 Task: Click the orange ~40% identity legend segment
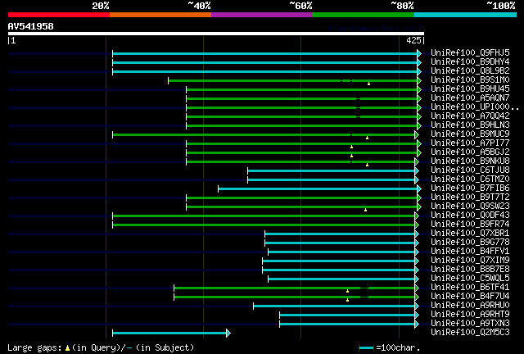click(160, 15)
